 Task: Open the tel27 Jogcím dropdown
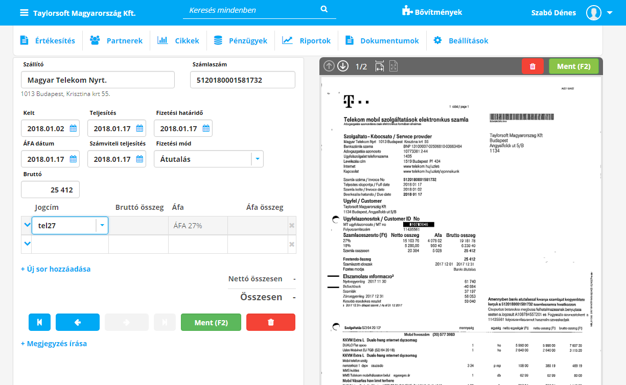tap(102, 225)
